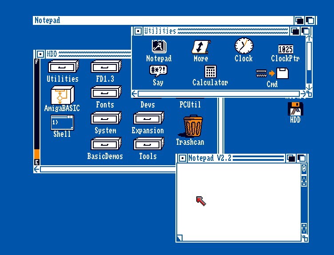Click the Notepad V2.2 window resize gadget
This screenshot has width=334, height=255.
305,238
